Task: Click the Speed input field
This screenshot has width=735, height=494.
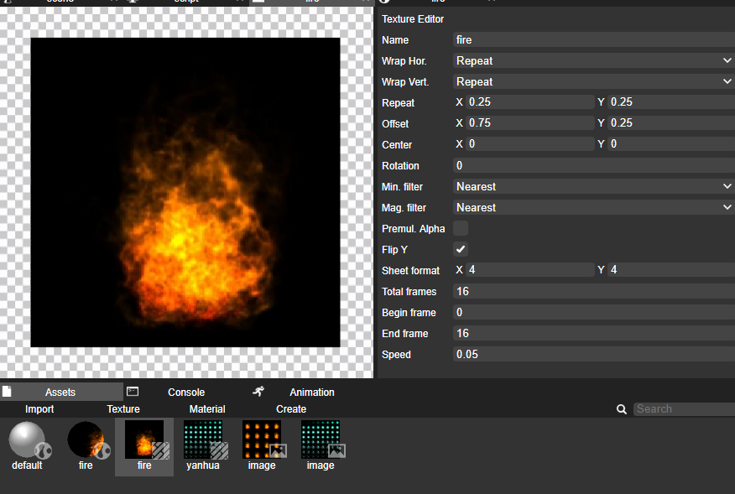Action: point(594,354)
